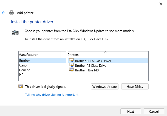The image size is (167, 116).
Task: Go back using the blue arrow
Action: [4, 13]
